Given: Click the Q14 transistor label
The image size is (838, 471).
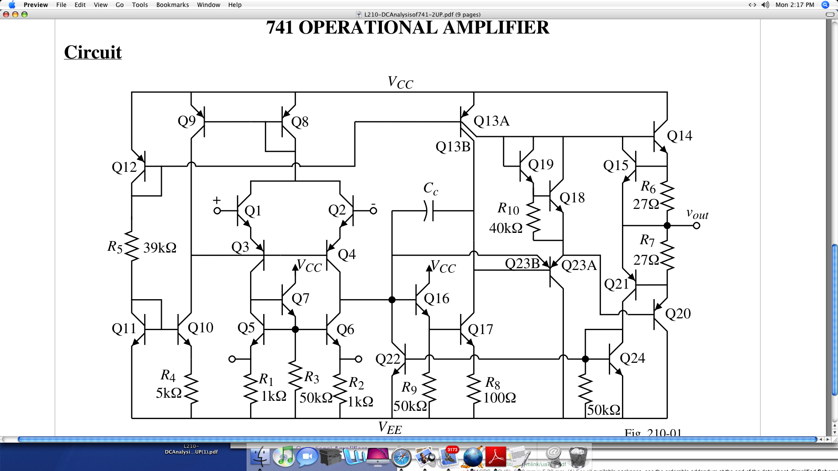Looking at the screenshot, I should [x=680, y=136].
